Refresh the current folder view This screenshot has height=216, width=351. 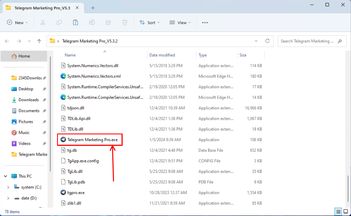click(267, 41)
